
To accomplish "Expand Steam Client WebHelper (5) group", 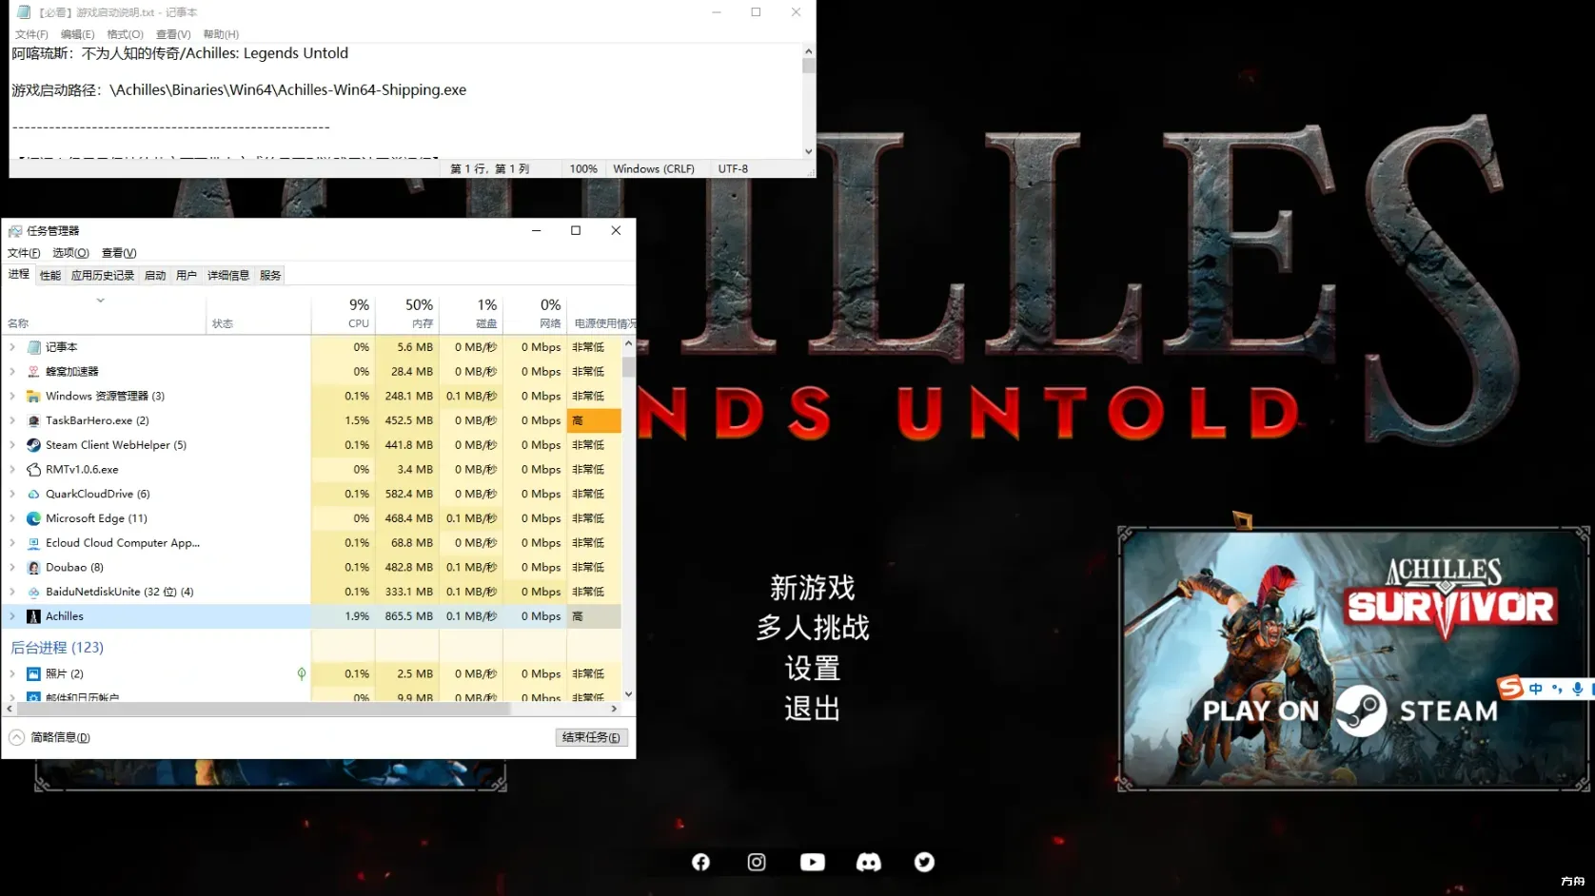I will [x=12, y=445].
